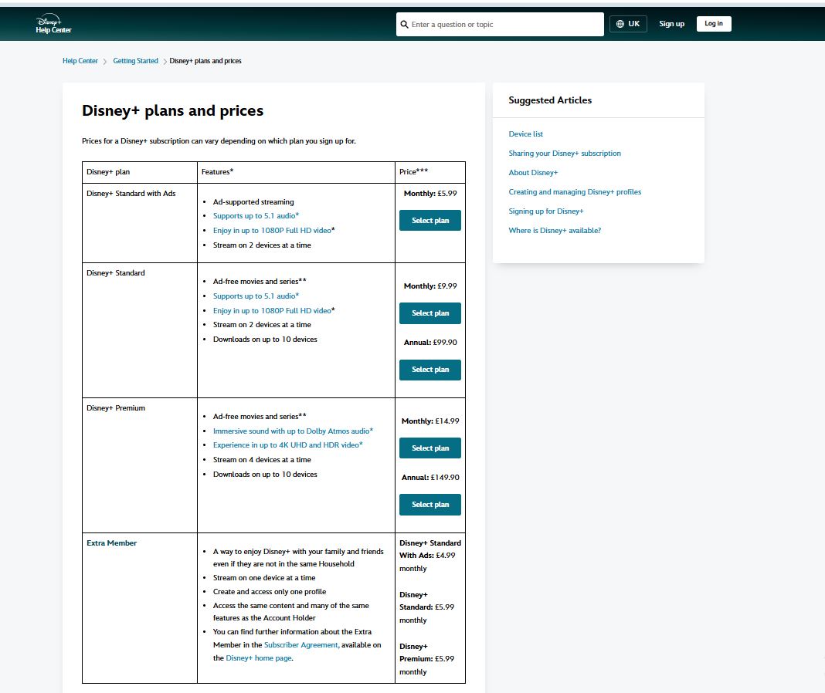
Task: Open the UK region selector
Action: coord(628,24)
